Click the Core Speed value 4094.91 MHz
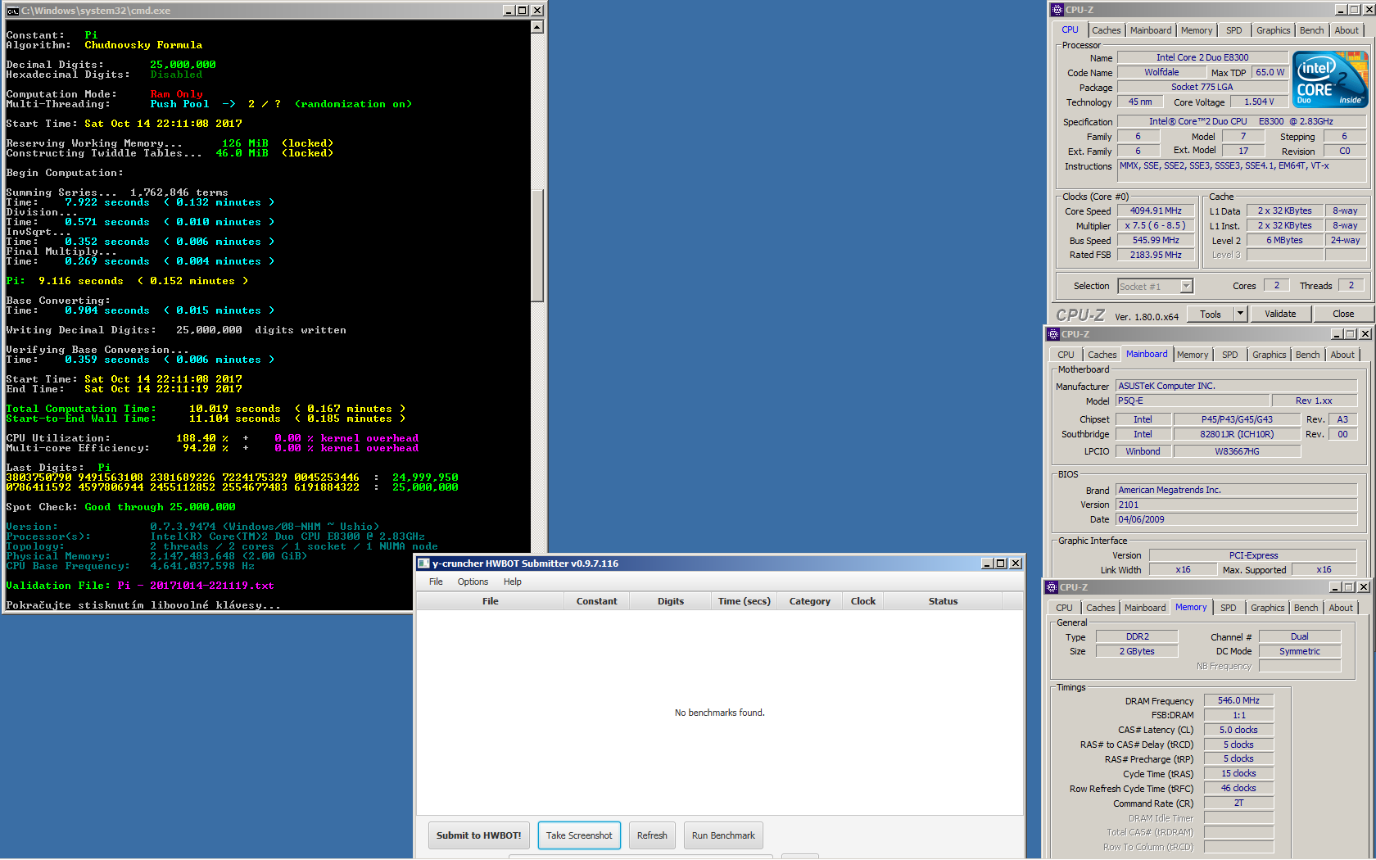1376x860 pixels. point(1156,210)
